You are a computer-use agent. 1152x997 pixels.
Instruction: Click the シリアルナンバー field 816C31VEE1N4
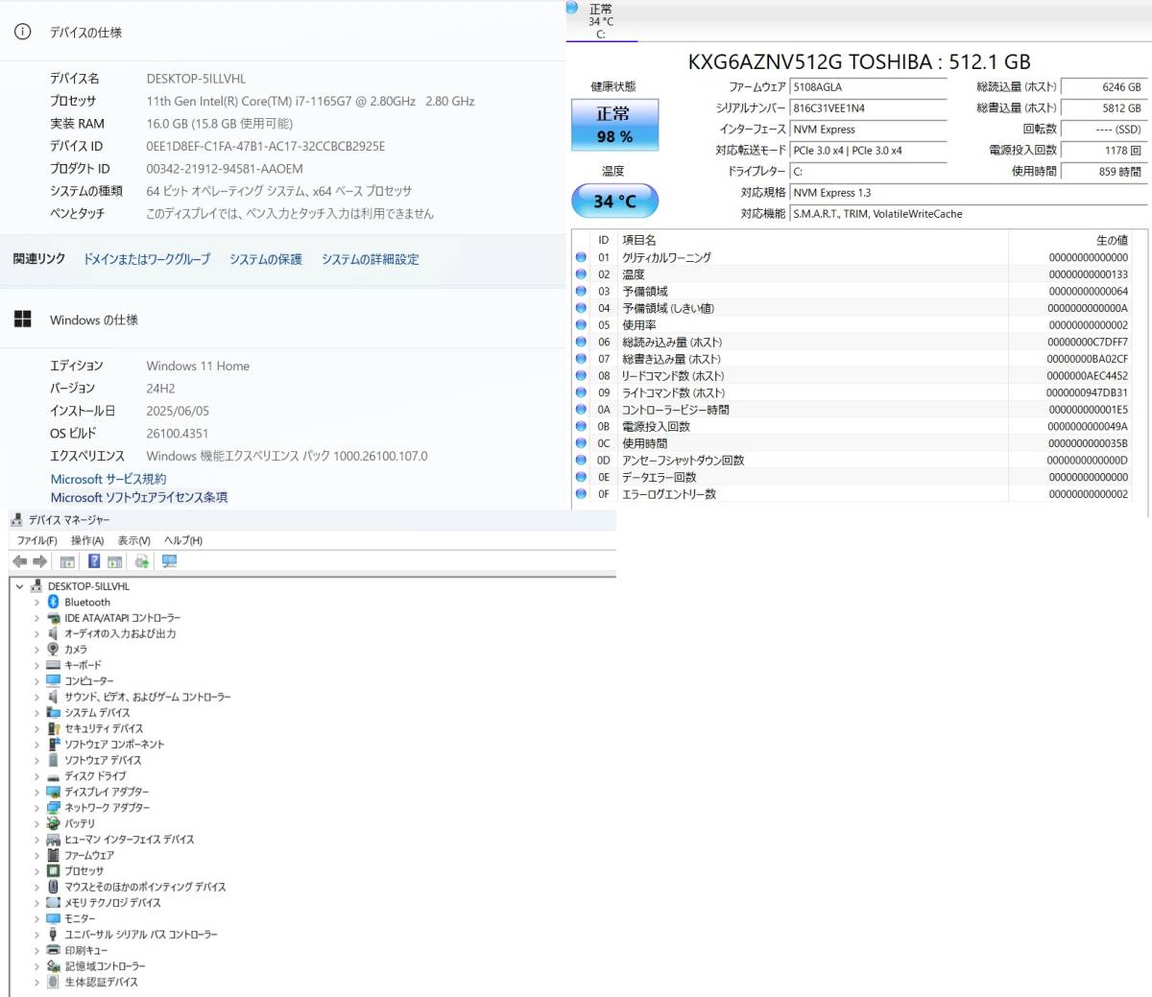[x=868, y=108]
